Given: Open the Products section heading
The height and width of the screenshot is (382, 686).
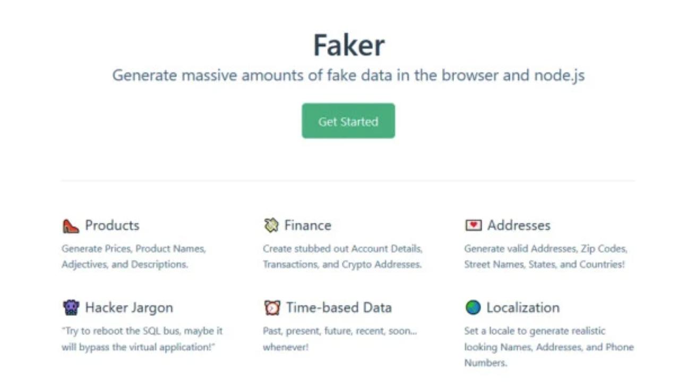Looking at the screenshot, I should click(x=113, y=225).
